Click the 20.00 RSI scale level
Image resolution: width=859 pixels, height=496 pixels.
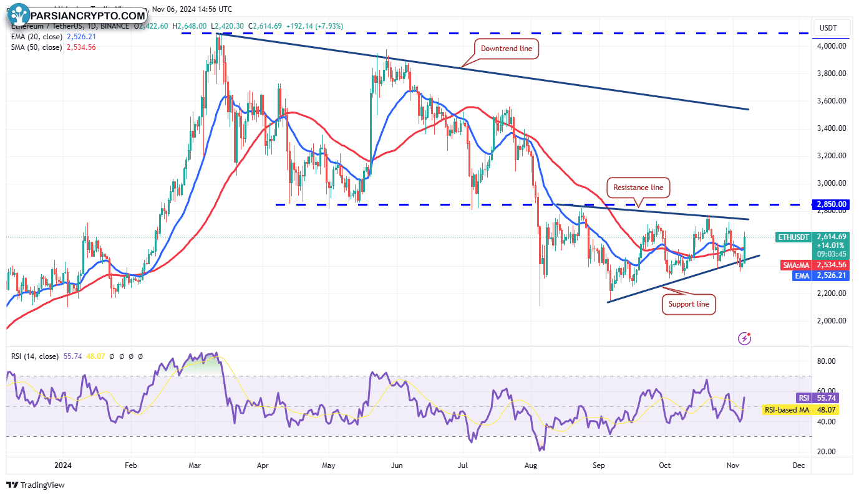(828, 452)
